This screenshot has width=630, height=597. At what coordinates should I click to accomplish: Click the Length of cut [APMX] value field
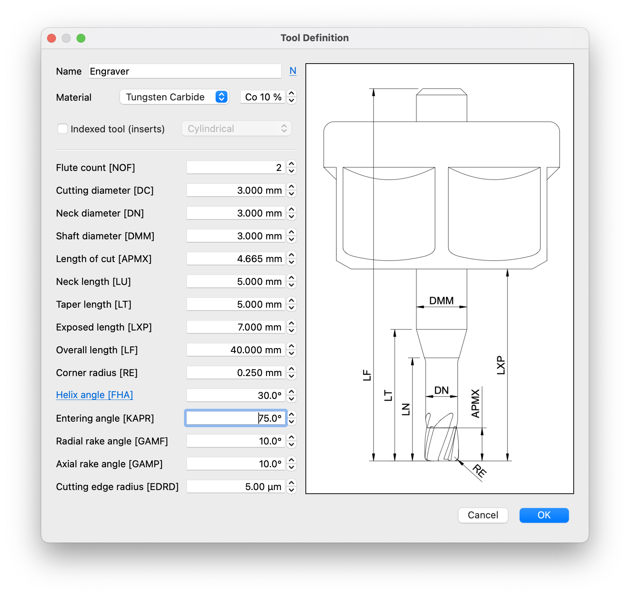[x=236, y=259]
